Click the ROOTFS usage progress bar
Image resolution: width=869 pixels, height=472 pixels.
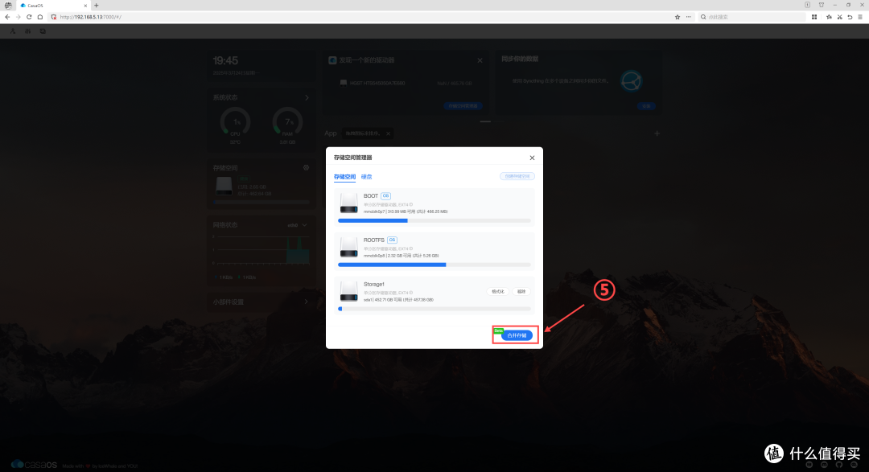[434, 265]
